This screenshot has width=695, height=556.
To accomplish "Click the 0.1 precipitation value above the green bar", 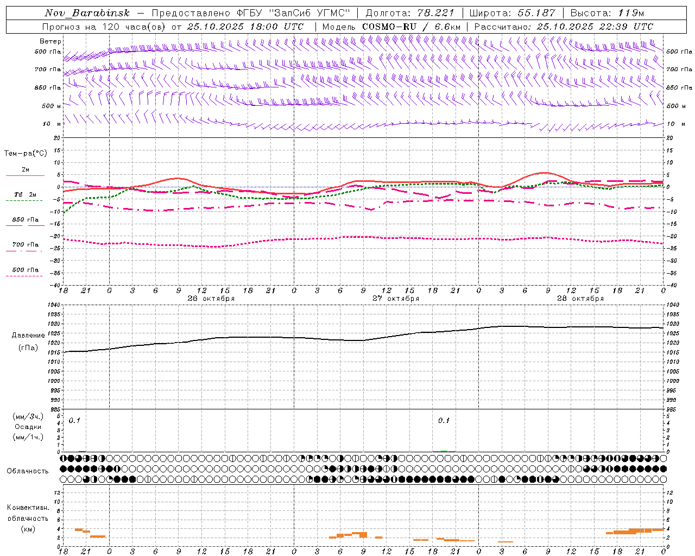I will point(444,420).
